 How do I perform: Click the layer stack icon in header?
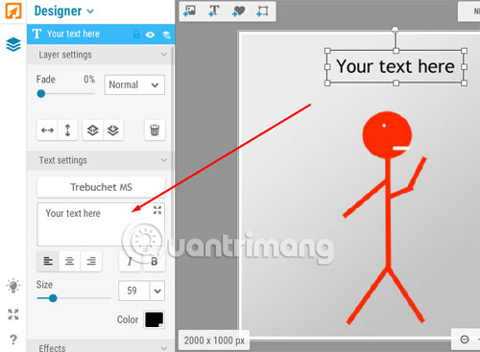pyautogui.click(x=166, y=35)
